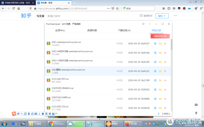Delete record of SAI1-www.bymanhua.com.rar
The height and width of the screenshot is (127, 204).
pos(165,44)
